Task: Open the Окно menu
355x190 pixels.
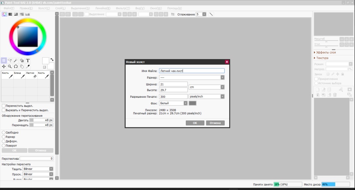Action: coord(156,8)
